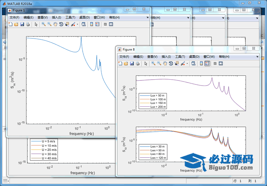Open 窗口(W) menu in Figure 8
Screen dimensions: 267x186
point(209,57)
